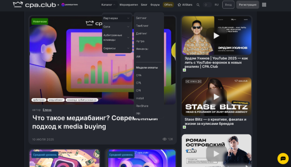The image size is (291, 167).
Task: Select Гемблинг category
Action: 142,26
